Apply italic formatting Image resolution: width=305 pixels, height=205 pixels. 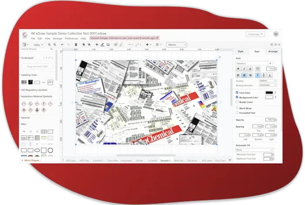[x=244, y=69]
